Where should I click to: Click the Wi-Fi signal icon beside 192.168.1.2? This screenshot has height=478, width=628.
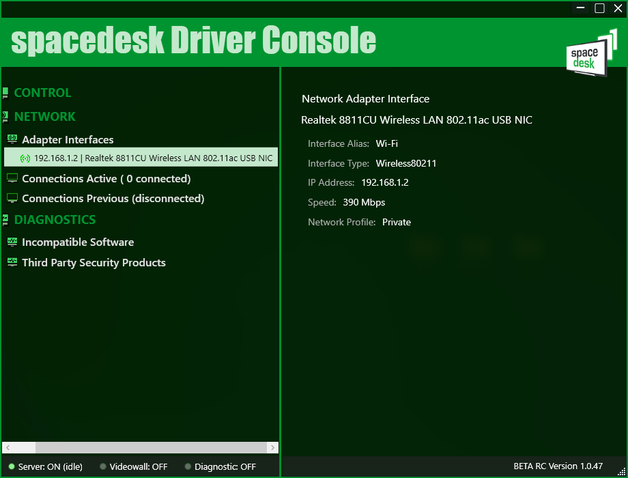25,158
